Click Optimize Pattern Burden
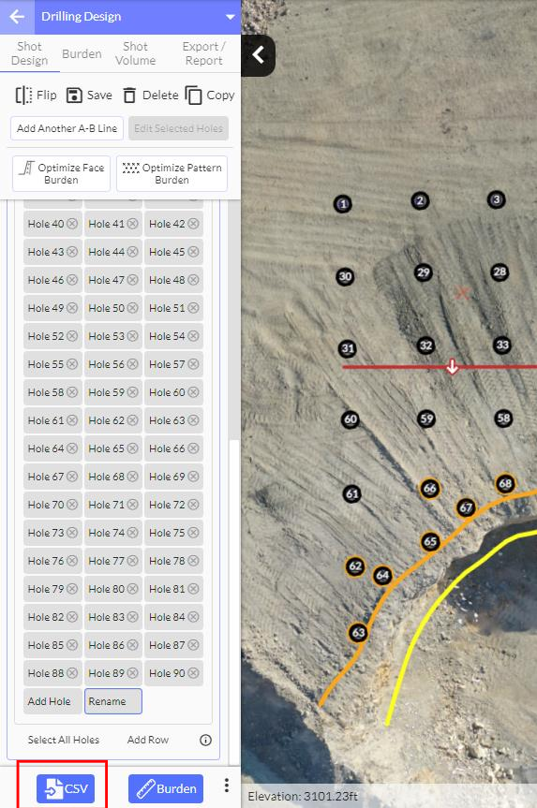The image size is (537, 808). coord(172,173)
